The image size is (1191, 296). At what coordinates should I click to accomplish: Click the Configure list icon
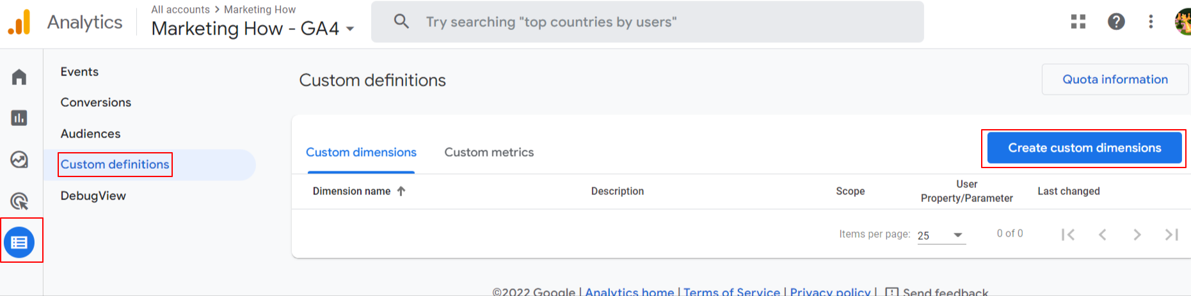click(x=19, y=243)
